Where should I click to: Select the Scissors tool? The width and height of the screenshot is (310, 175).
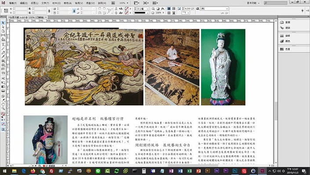click(3, 78)
